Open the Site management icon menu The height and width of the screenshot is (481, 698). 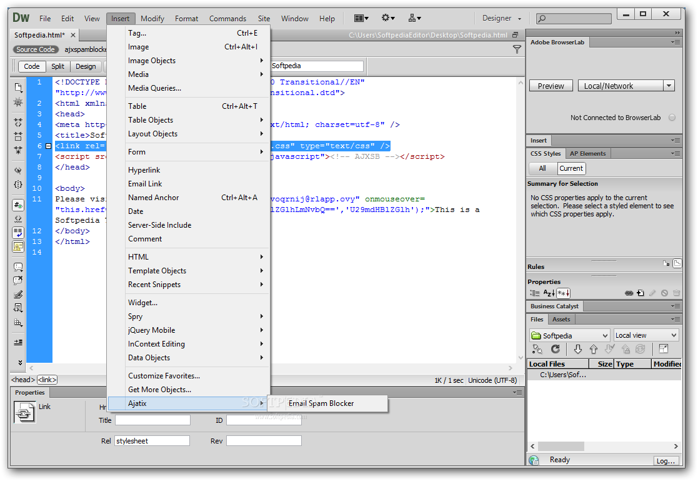coord(414,18)
